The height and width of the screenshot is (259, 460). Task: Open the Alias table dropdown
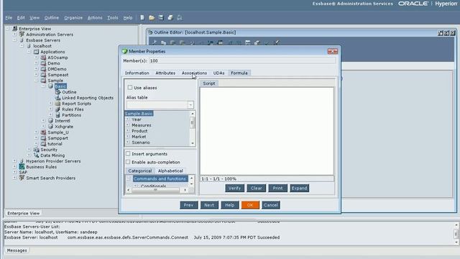click(x=190, y=105)
